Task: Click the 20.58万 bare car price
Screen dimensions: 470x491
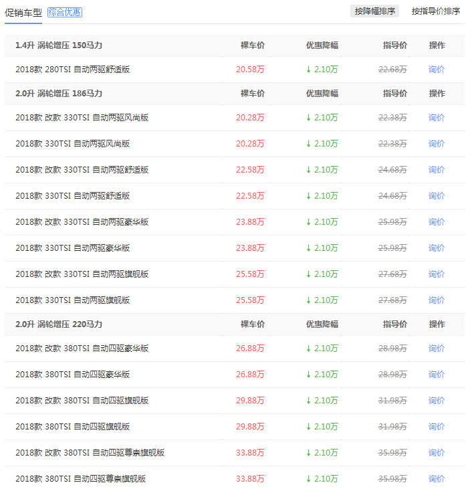Action: coord(250,69)
